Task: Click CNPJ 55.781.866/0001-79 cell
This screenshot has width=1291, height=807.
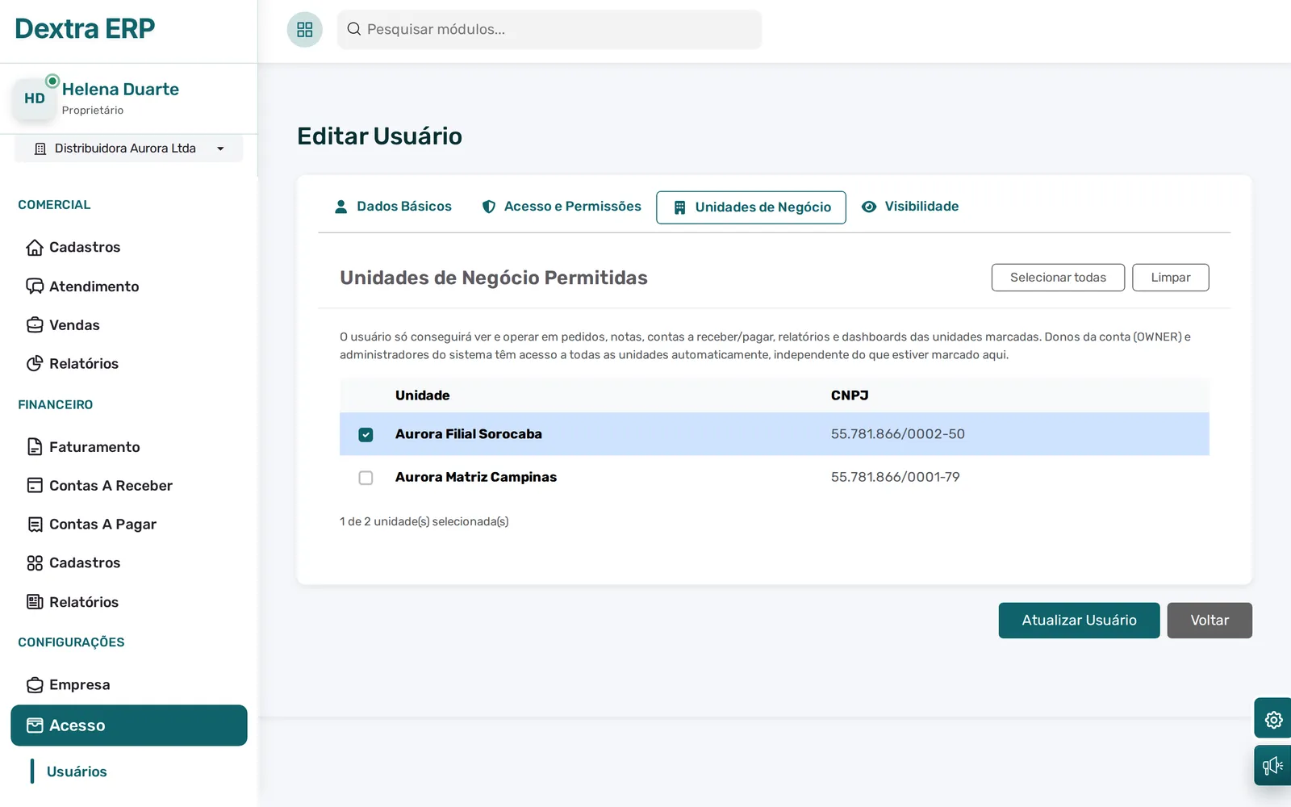Action: (896, 477)
